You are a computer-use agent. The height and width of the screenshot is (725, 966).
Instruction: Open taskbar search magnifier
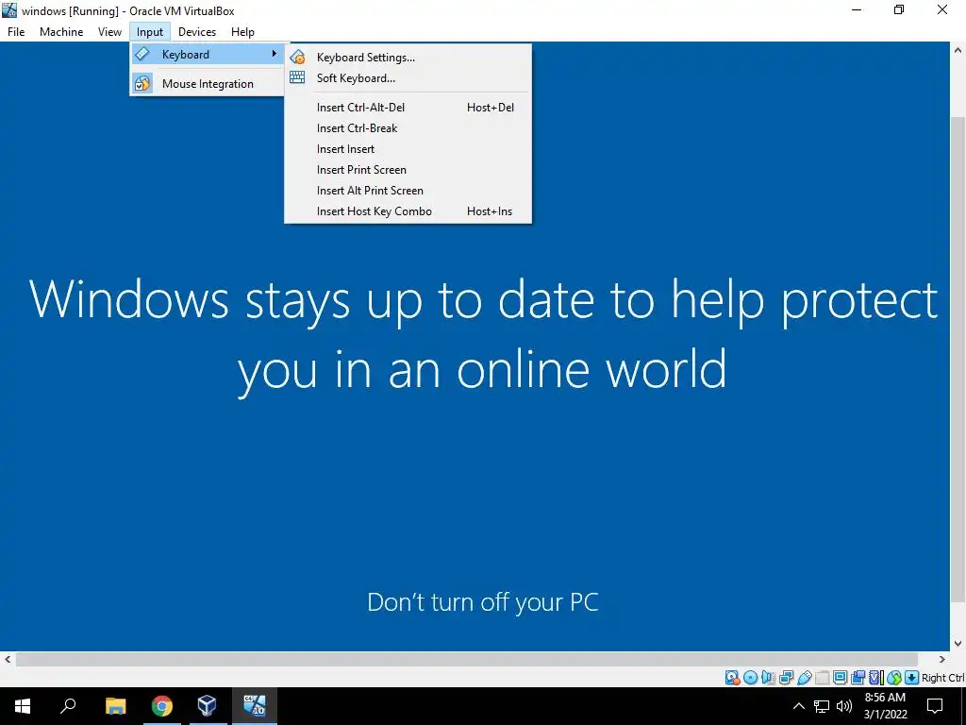pos(68,706)
